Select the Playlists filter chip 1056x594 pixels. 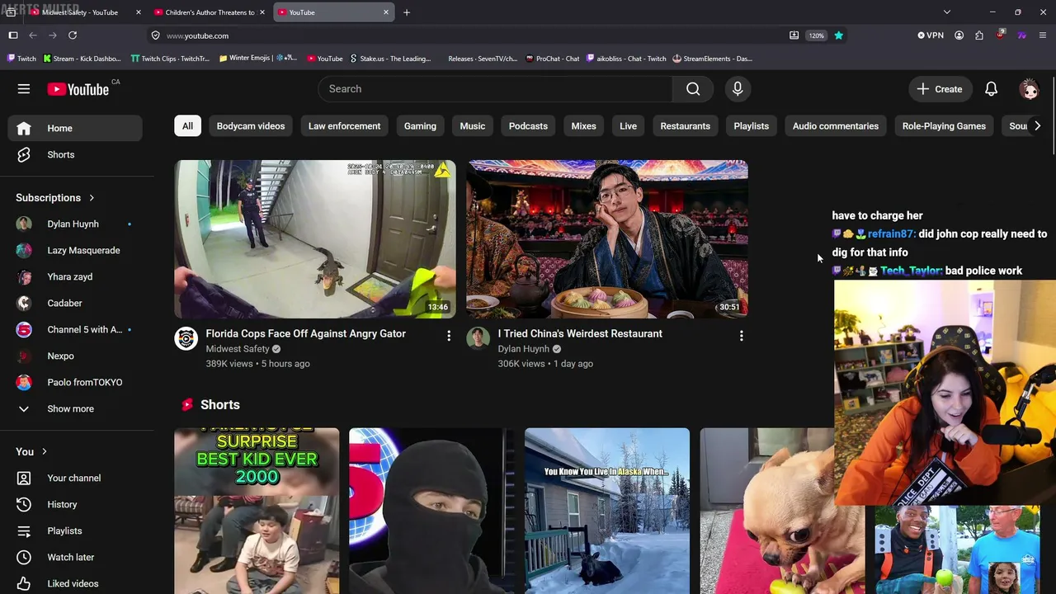tap(751, 126)
